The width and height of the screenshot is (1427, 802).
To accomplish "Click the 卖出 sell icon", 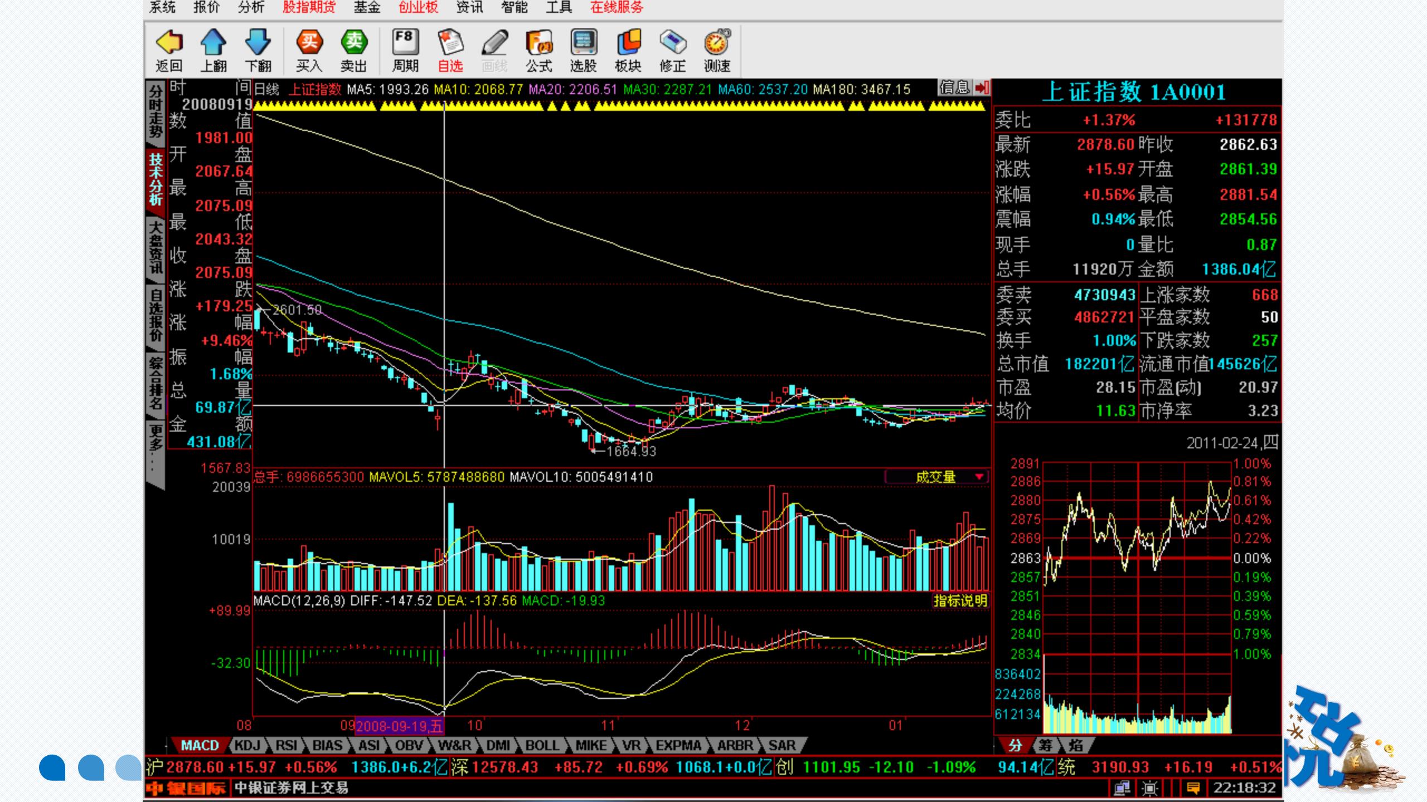I will click(353, 50).
